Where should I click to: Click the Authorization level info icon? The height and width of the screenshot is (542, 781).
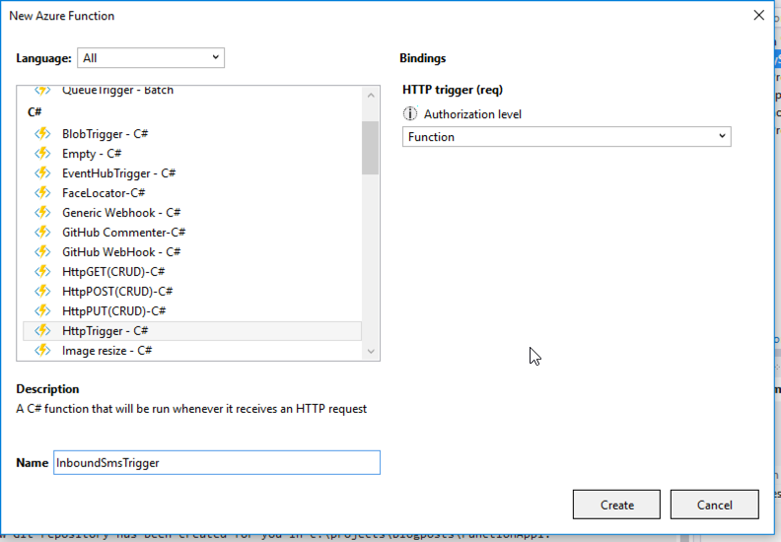pos(410,114)
